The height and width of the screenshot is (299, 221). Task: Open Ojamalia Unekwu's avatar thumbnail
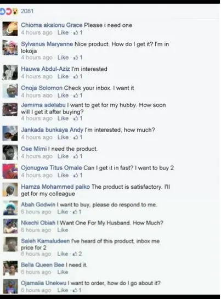(10, 286)
